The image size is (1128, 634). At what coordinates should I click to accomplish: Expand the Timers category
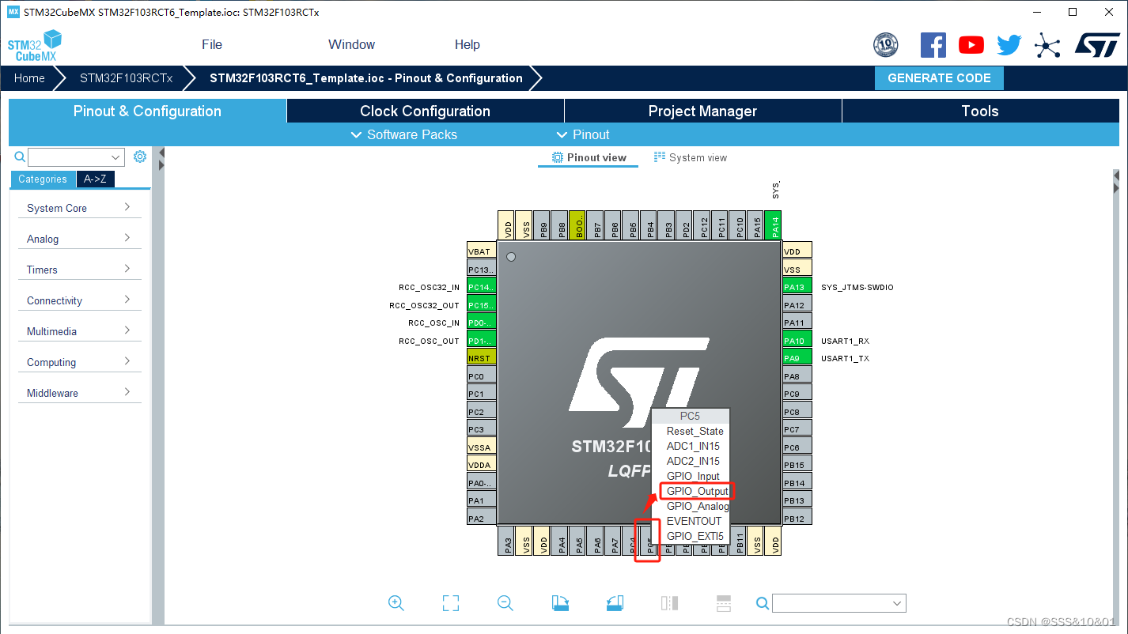point(79,270)
